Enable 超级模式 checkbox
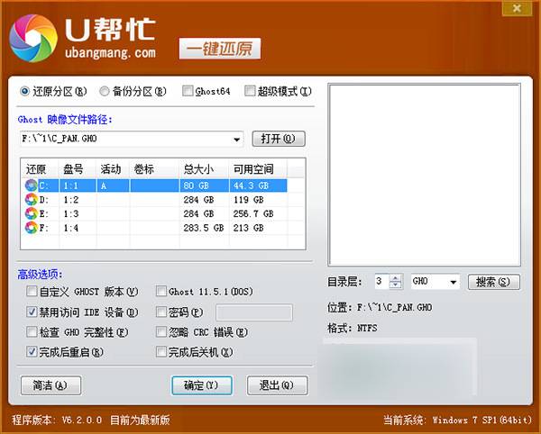Viewport: 541px width, 434px height. click(x=250, y=91)
